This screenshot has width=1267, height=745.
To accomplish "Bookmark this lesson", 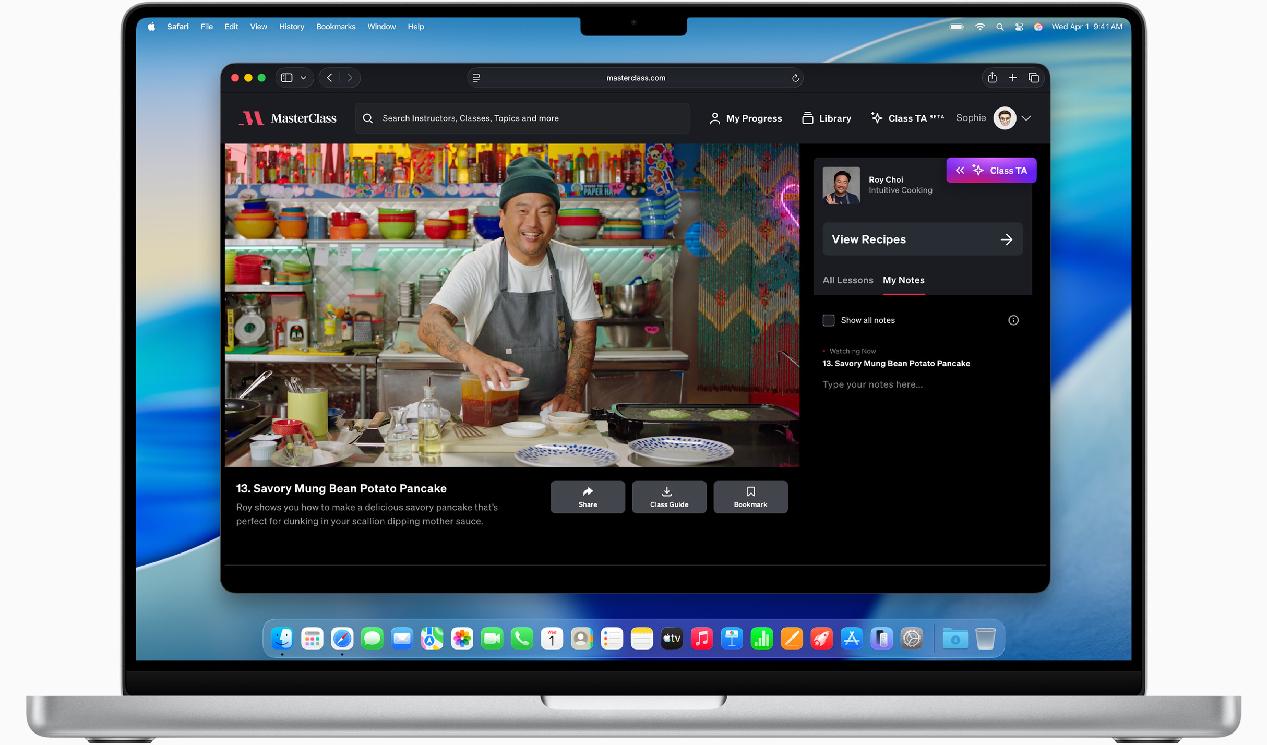I will pos(750,497).
